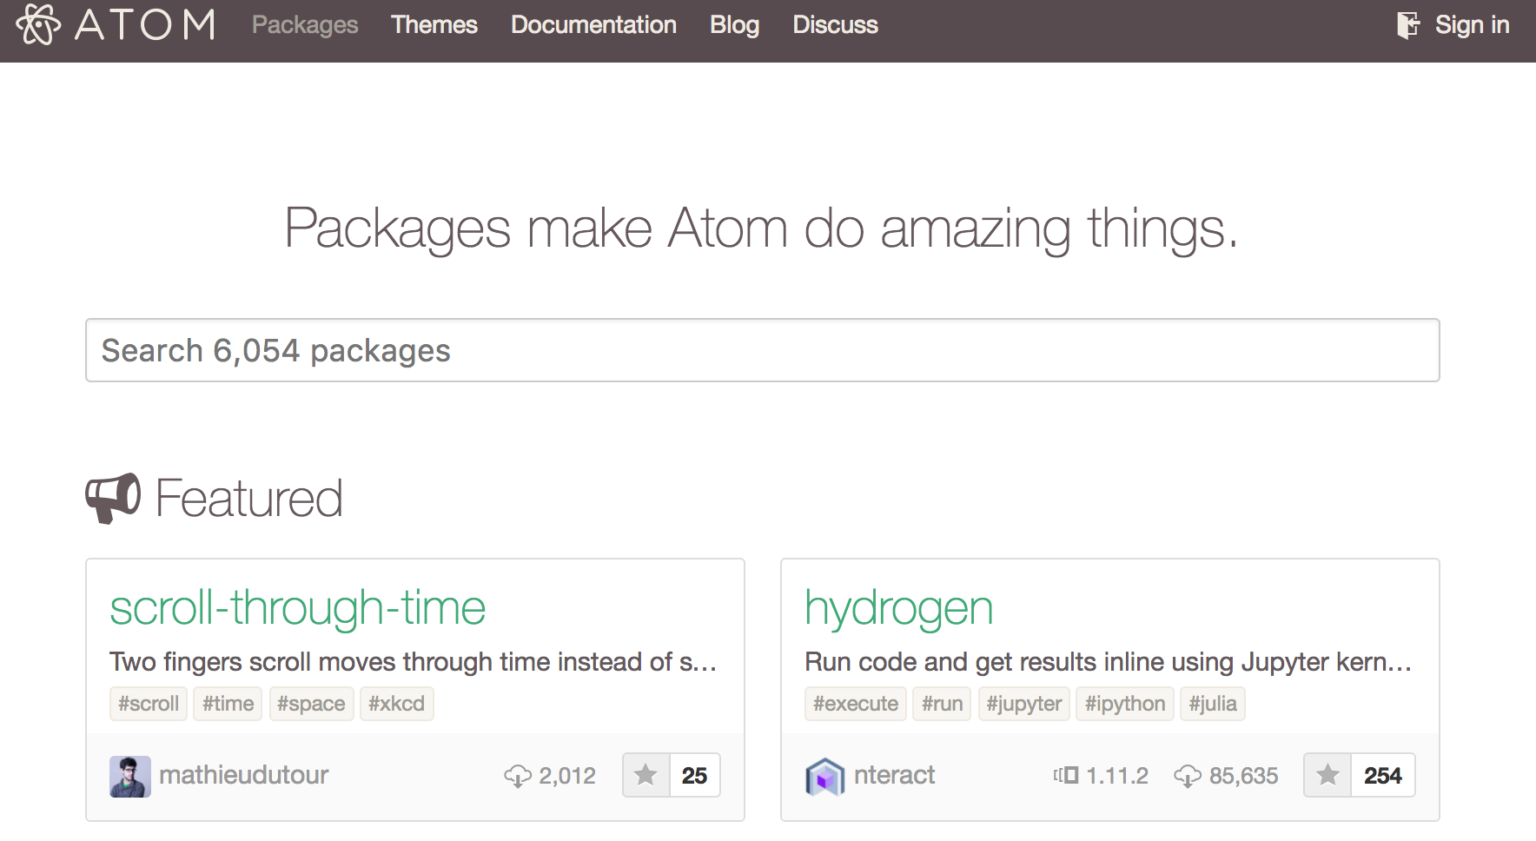1536x841 pixels.
Task: Click the scroll-through-time downloads cloud icon
Action: [518, 776]
